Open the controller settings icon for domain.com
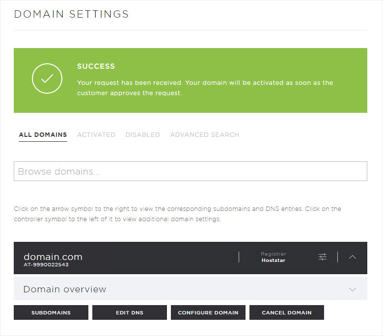Image resolution: width=383 pixels, height=336 pixels. click(x=323, y=257)
